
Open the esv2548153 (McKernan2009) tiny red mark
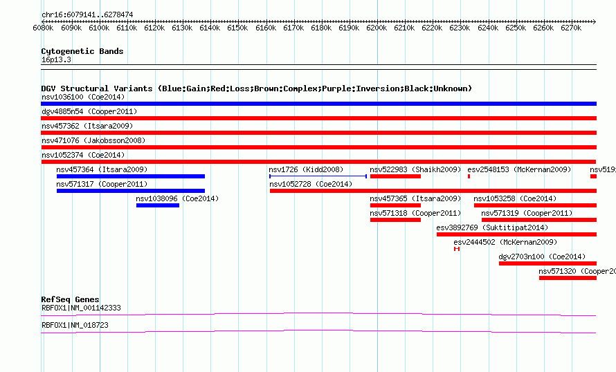coord(469,176)
